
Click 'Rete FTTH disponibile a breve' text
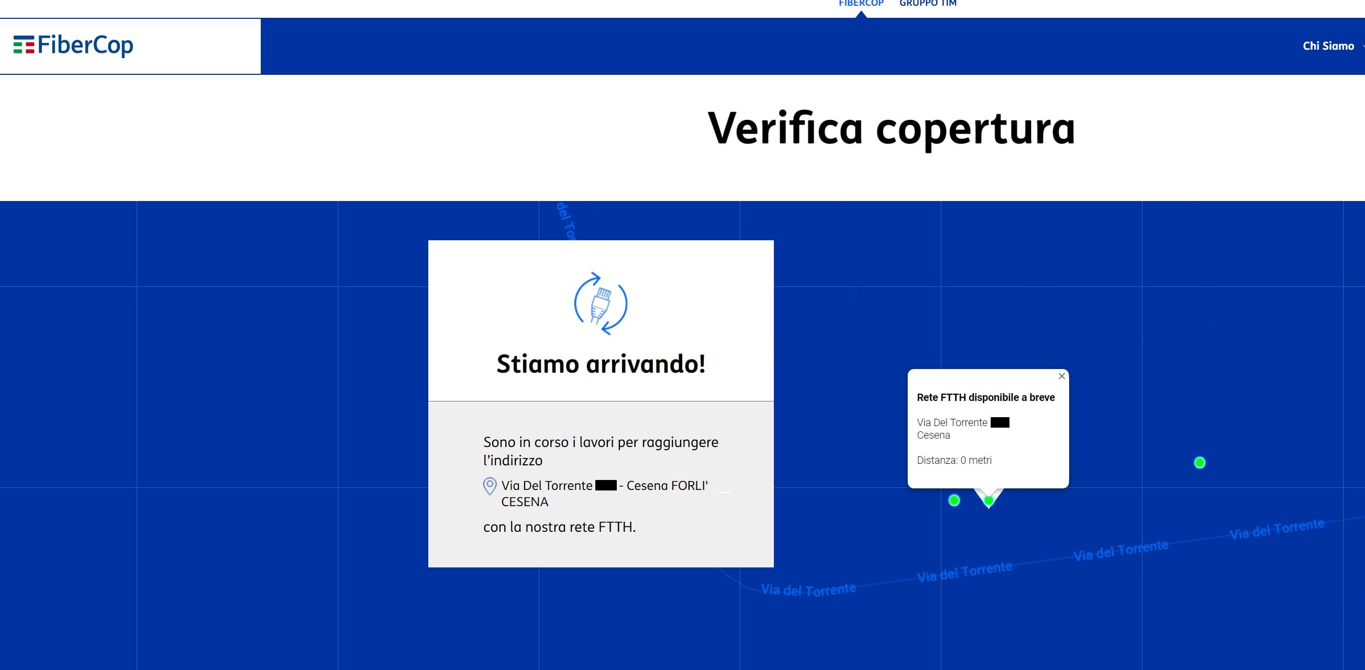[x=985, y=397]
